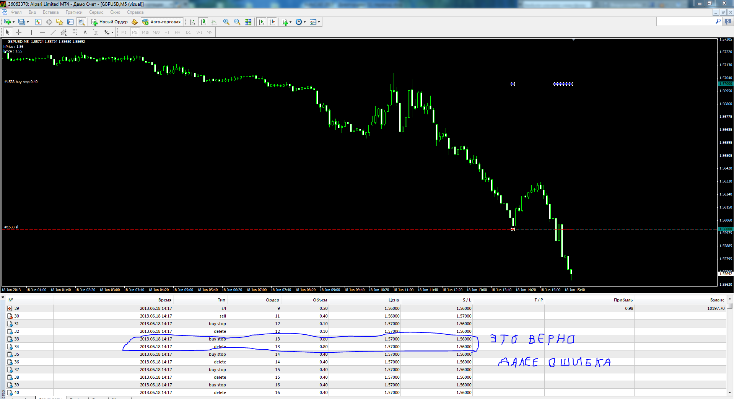Open the new chart toolbar icon
The height and width of the screenshot is (399, 734).
(x=8, y=22)
